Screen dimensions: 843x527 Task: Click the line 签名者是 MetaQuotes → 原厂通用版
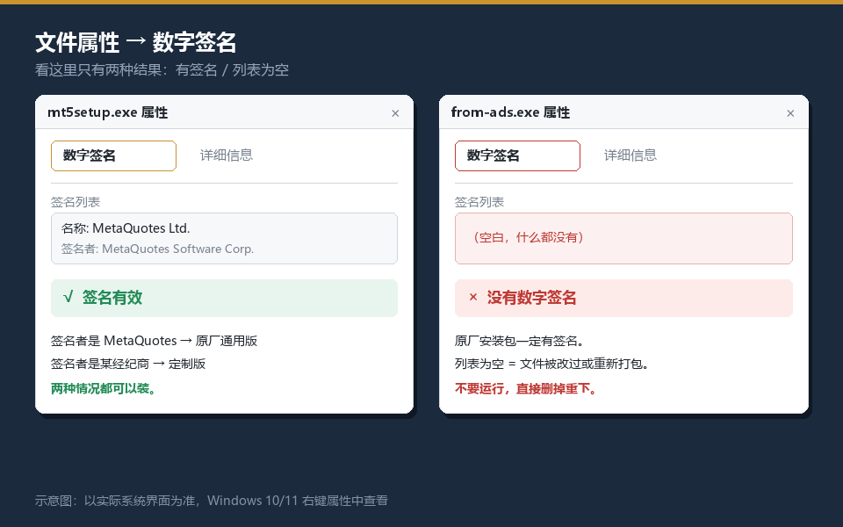coord(155,341)
